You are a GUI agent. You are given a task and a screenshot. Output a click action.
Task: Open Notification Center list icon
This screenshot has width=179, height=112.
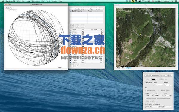[x=176, y=1]
